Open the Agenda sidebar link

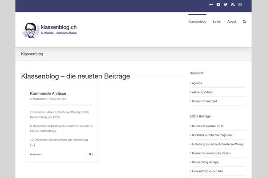197,83
